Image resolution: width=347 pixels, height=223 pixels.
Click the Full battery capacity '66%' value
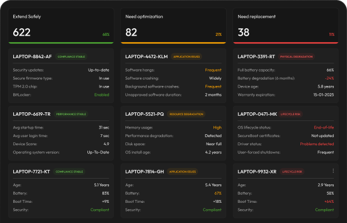tap(330, 70)
